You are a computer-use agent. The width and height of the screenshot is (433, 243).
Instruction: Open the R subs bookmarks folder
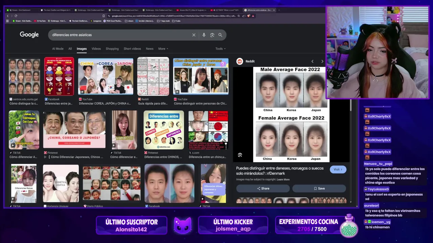tap(177, 21)
